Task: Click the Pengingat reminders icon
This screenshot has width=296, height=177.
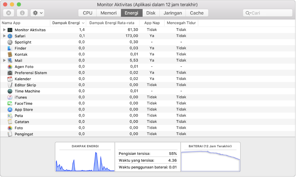Action: pyautogui.click(x=10, y=134)
